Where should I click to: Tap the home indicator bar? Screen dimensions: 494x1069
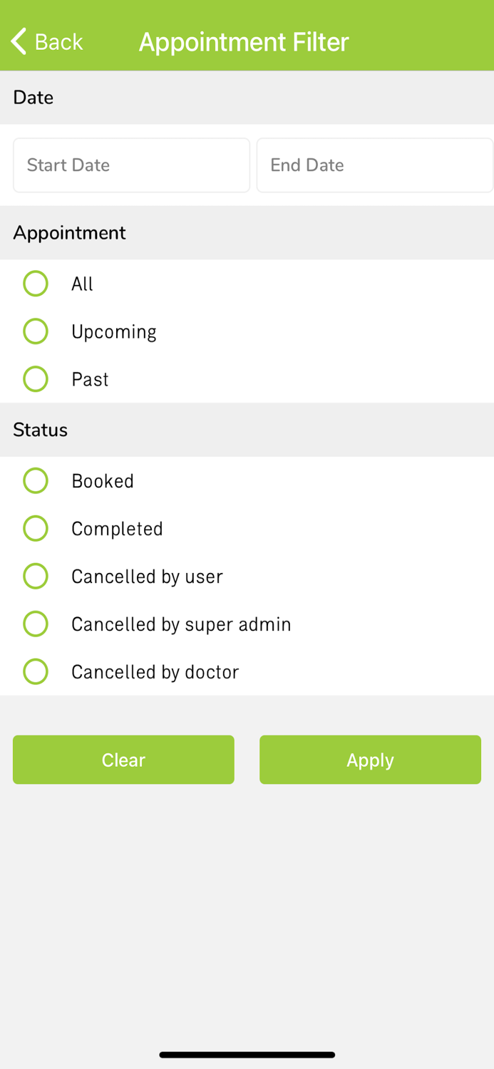[x=247, y=1054]
